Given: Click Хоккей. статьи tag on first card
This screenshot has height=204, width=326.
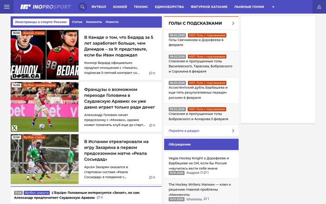Looking at the screenshot, I should [34, 33].
